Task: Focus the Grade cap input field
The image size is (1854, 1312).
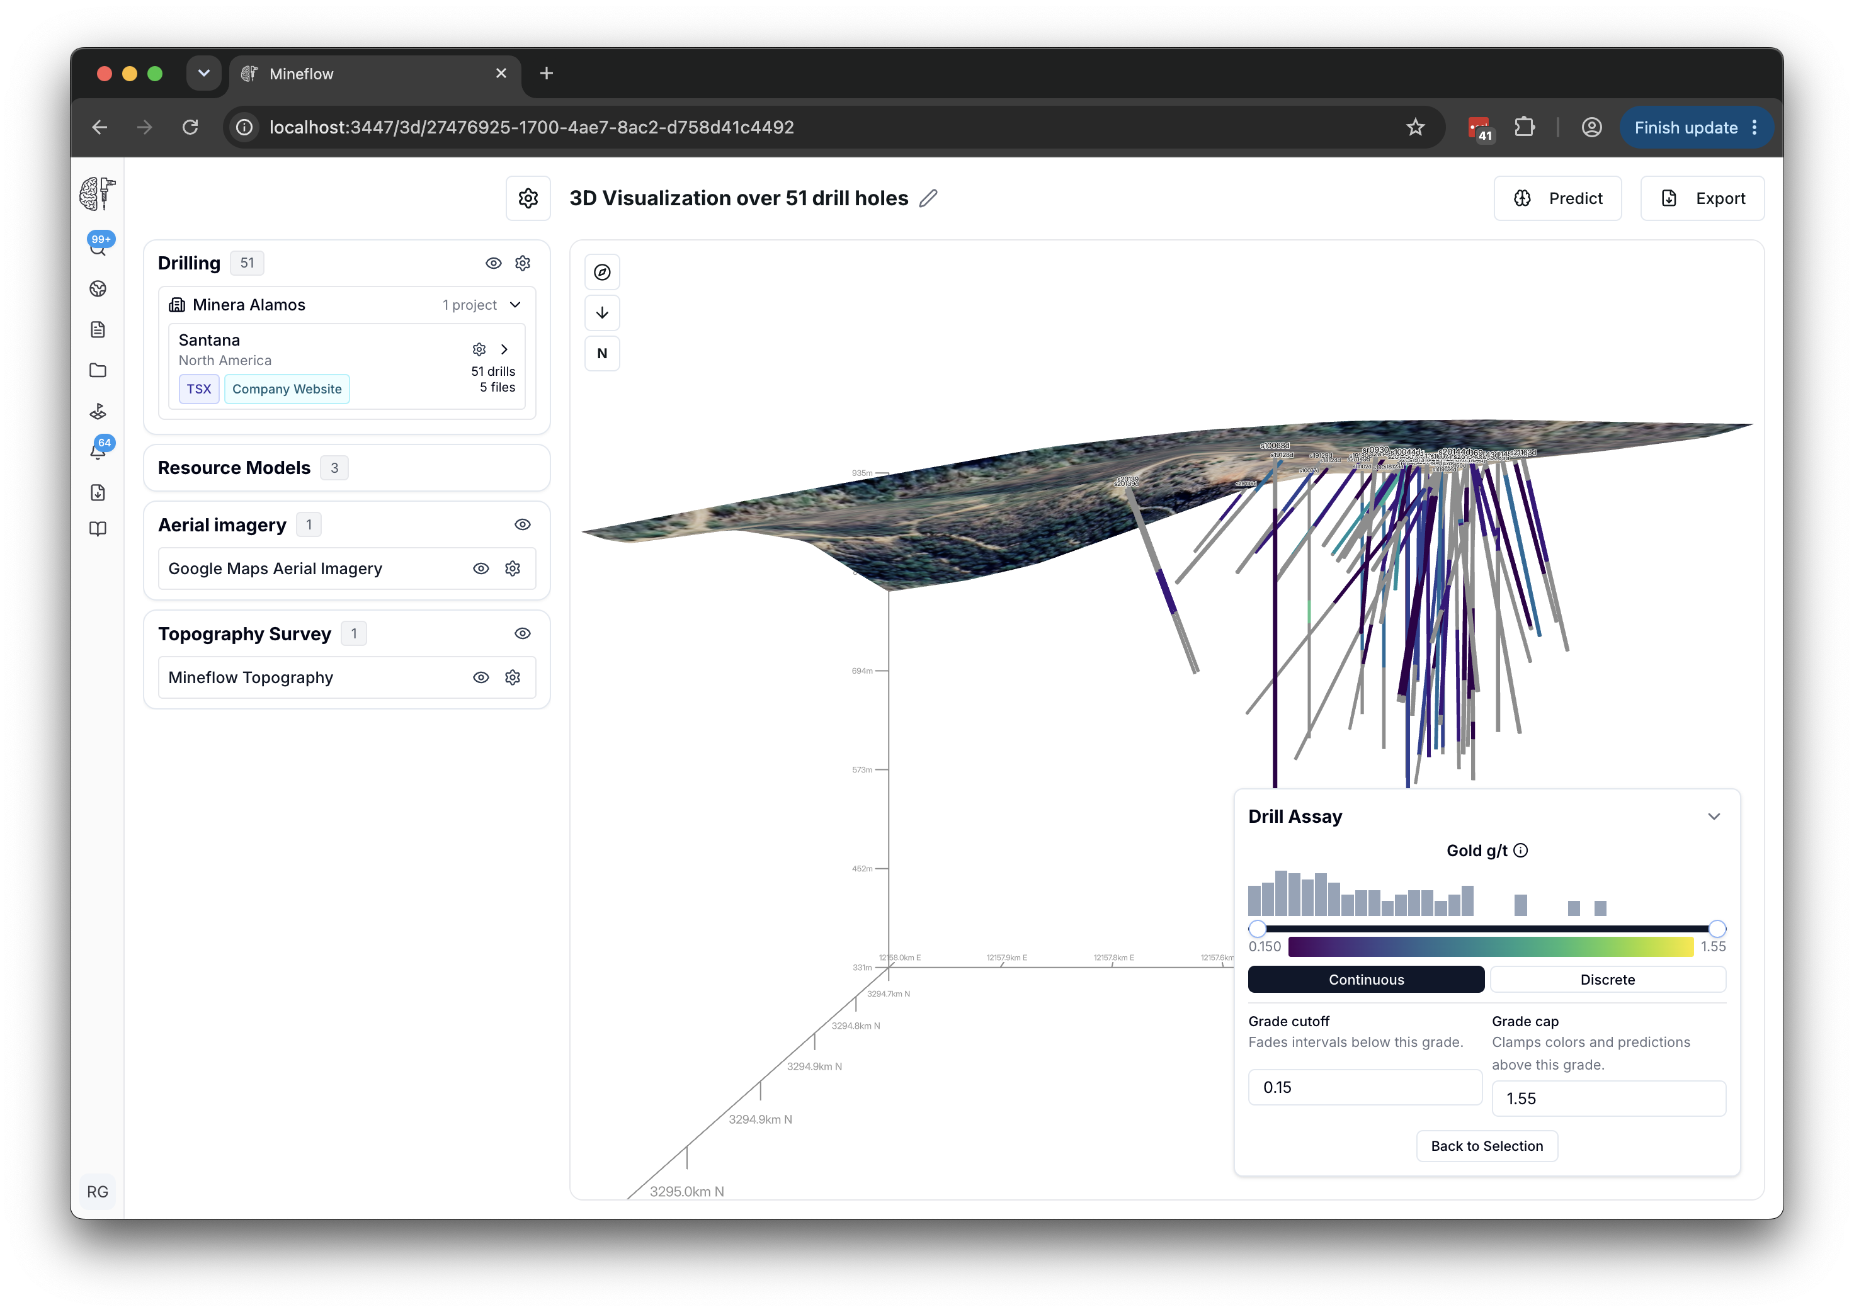Action: 1608,1099
